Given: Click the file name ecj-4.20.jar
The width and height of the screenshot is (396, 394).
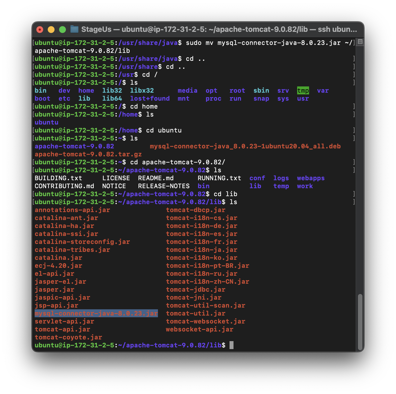Looking at the screenshot, I should coord(59,266).
